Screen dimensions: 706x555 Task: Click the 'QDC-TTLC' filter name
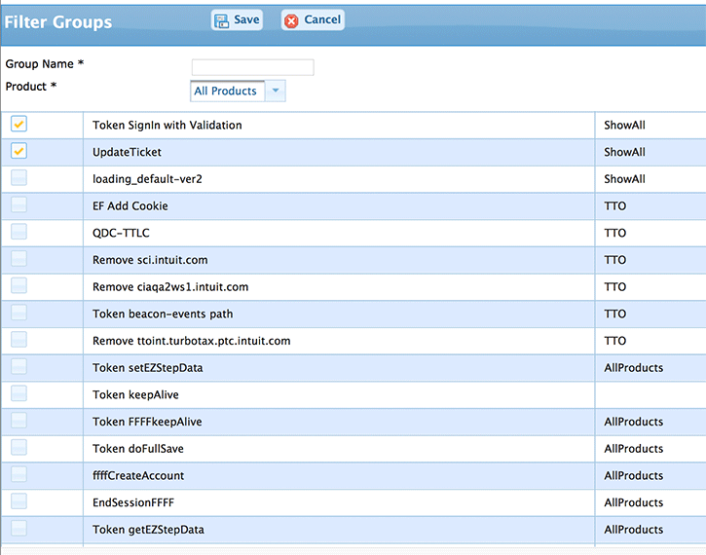coord(121,233)
